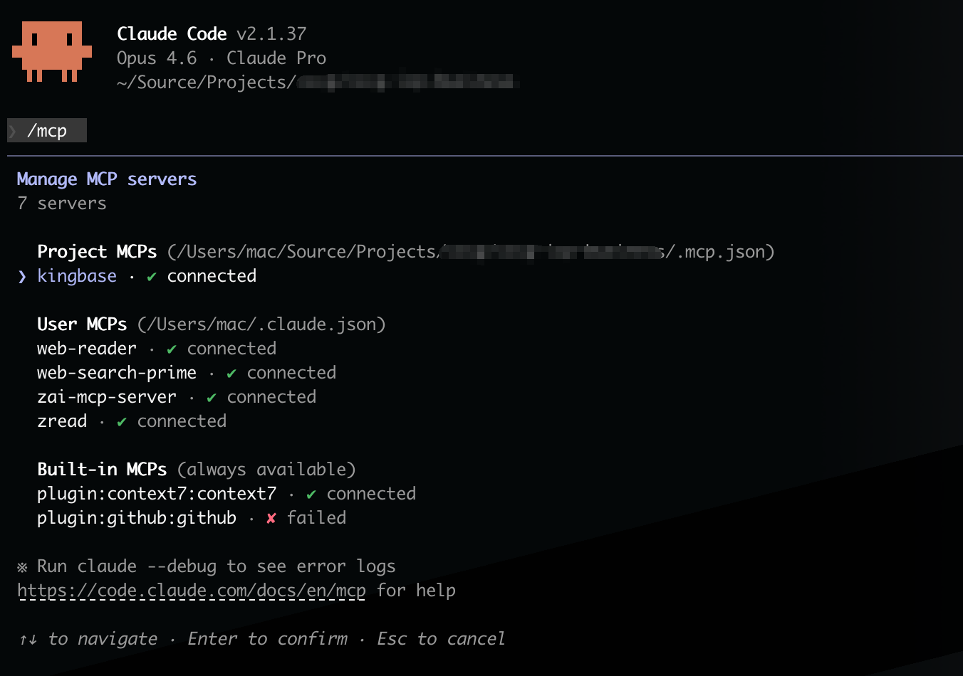Screen dimensions: 963x676
Task: Choose the web-search-prime server
Action: (x=116, y=373)
